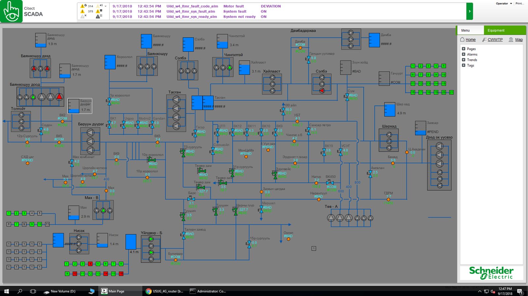
Task: Click the disabled alarms icon with X mark
Action: [x=83, y=16]
